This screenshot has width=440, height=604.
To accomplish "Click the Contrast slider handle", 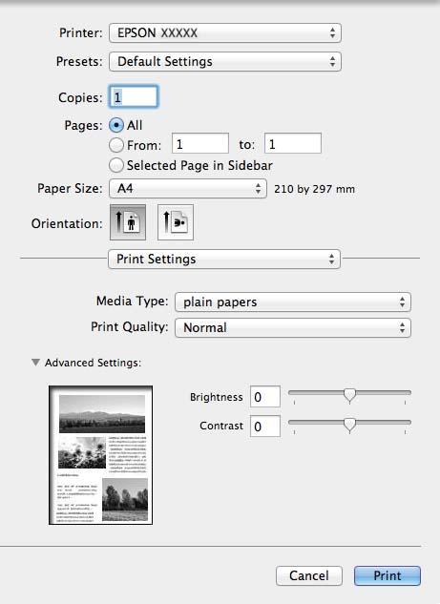I will point(349,426).
